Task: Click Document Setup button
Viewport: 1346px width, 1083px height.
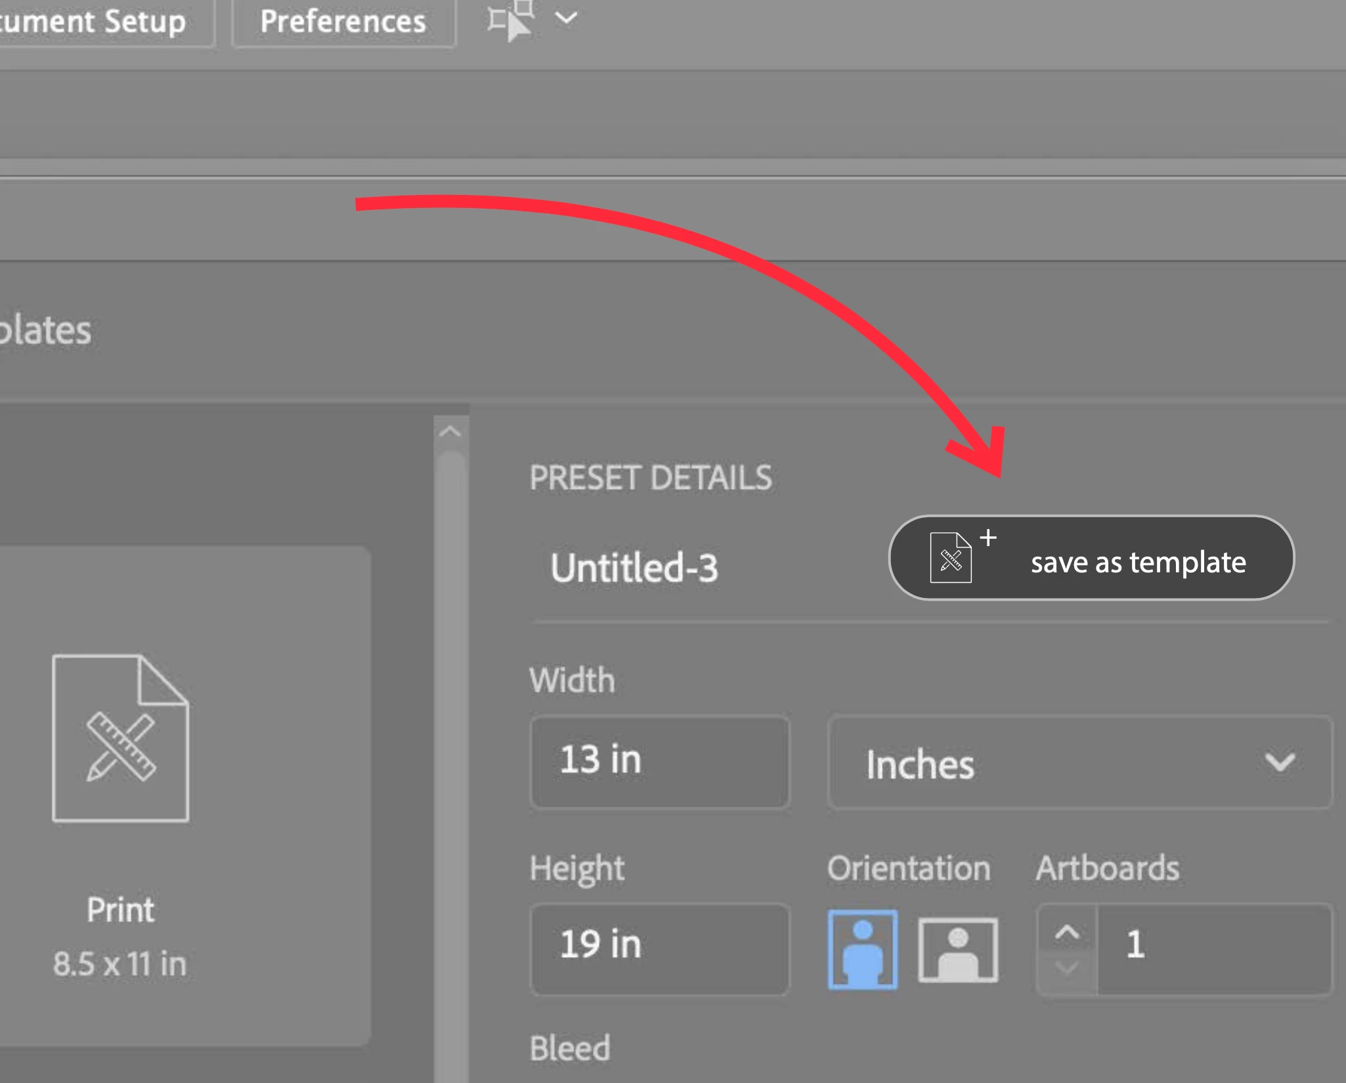Action: click(98, 22)
